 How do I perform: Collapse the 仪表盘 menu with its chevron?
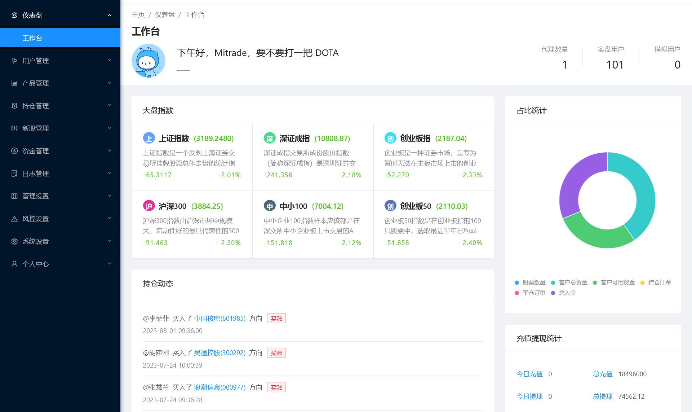point(109,15)
